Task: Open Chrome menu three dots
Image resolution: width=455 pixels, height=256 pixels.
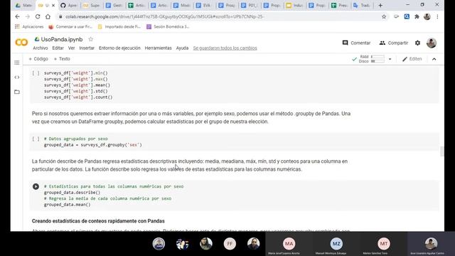Action: [x=437, y=16]
